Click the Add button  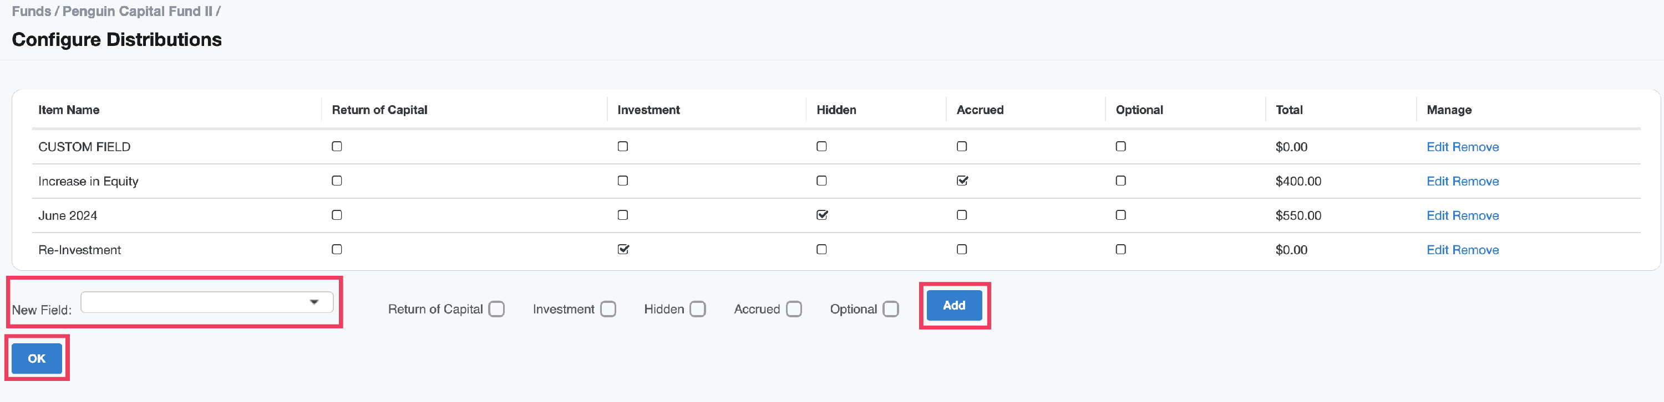[x=953, y=305]
